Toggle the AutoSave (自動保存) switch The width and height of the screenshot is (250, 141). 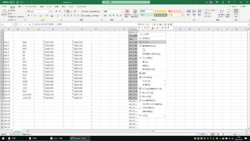coord(12,2)
